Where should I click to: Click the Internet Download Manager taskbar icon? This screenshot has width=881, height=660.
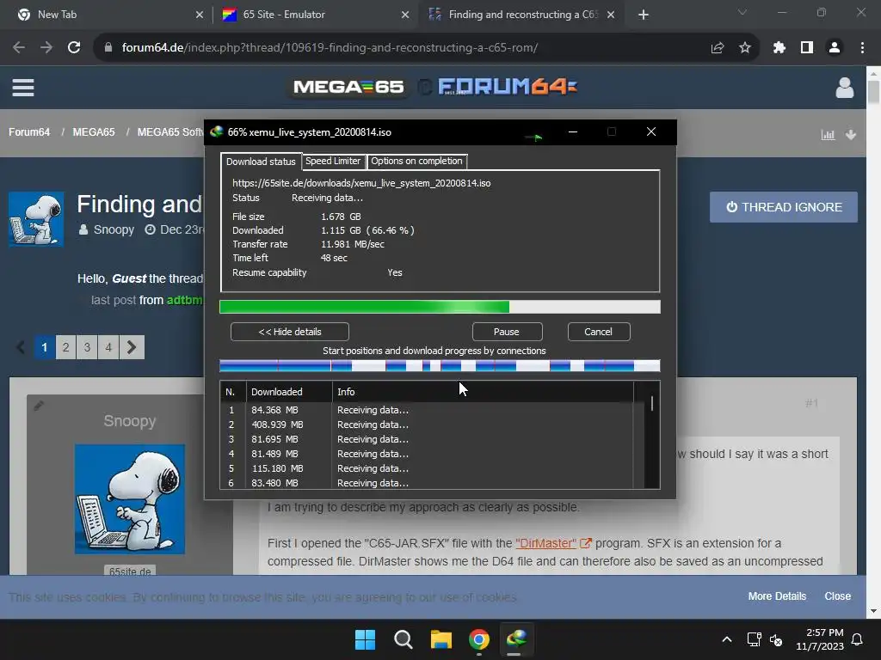pos(516,639)
